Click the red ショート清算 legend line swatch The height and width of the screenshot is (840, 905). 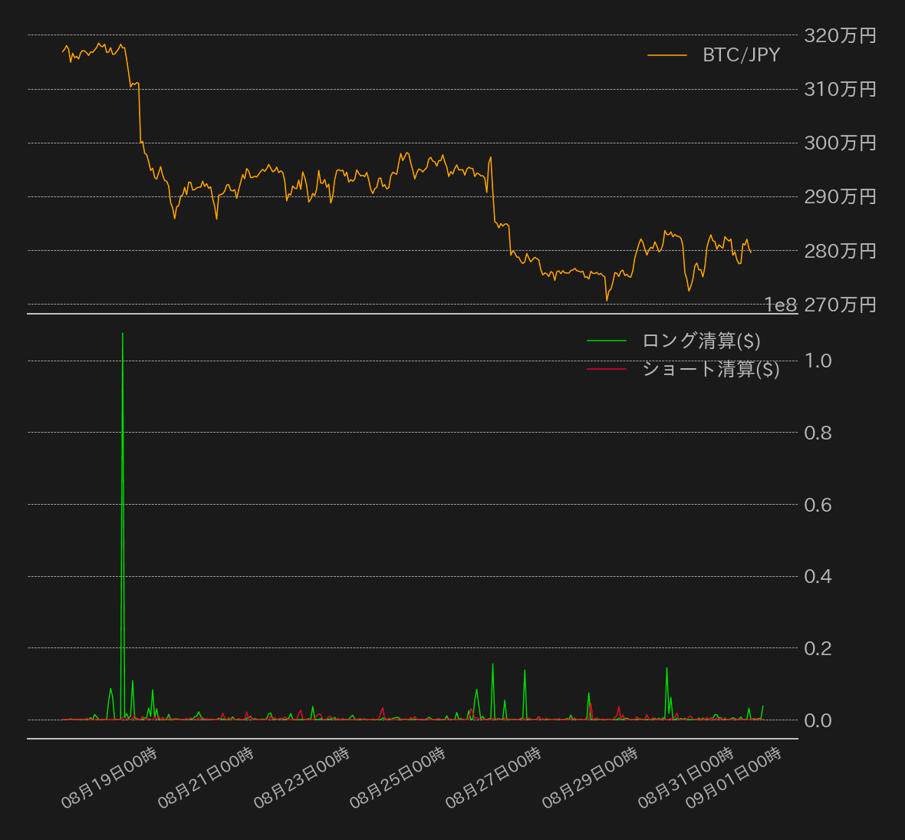click(606, 369)
